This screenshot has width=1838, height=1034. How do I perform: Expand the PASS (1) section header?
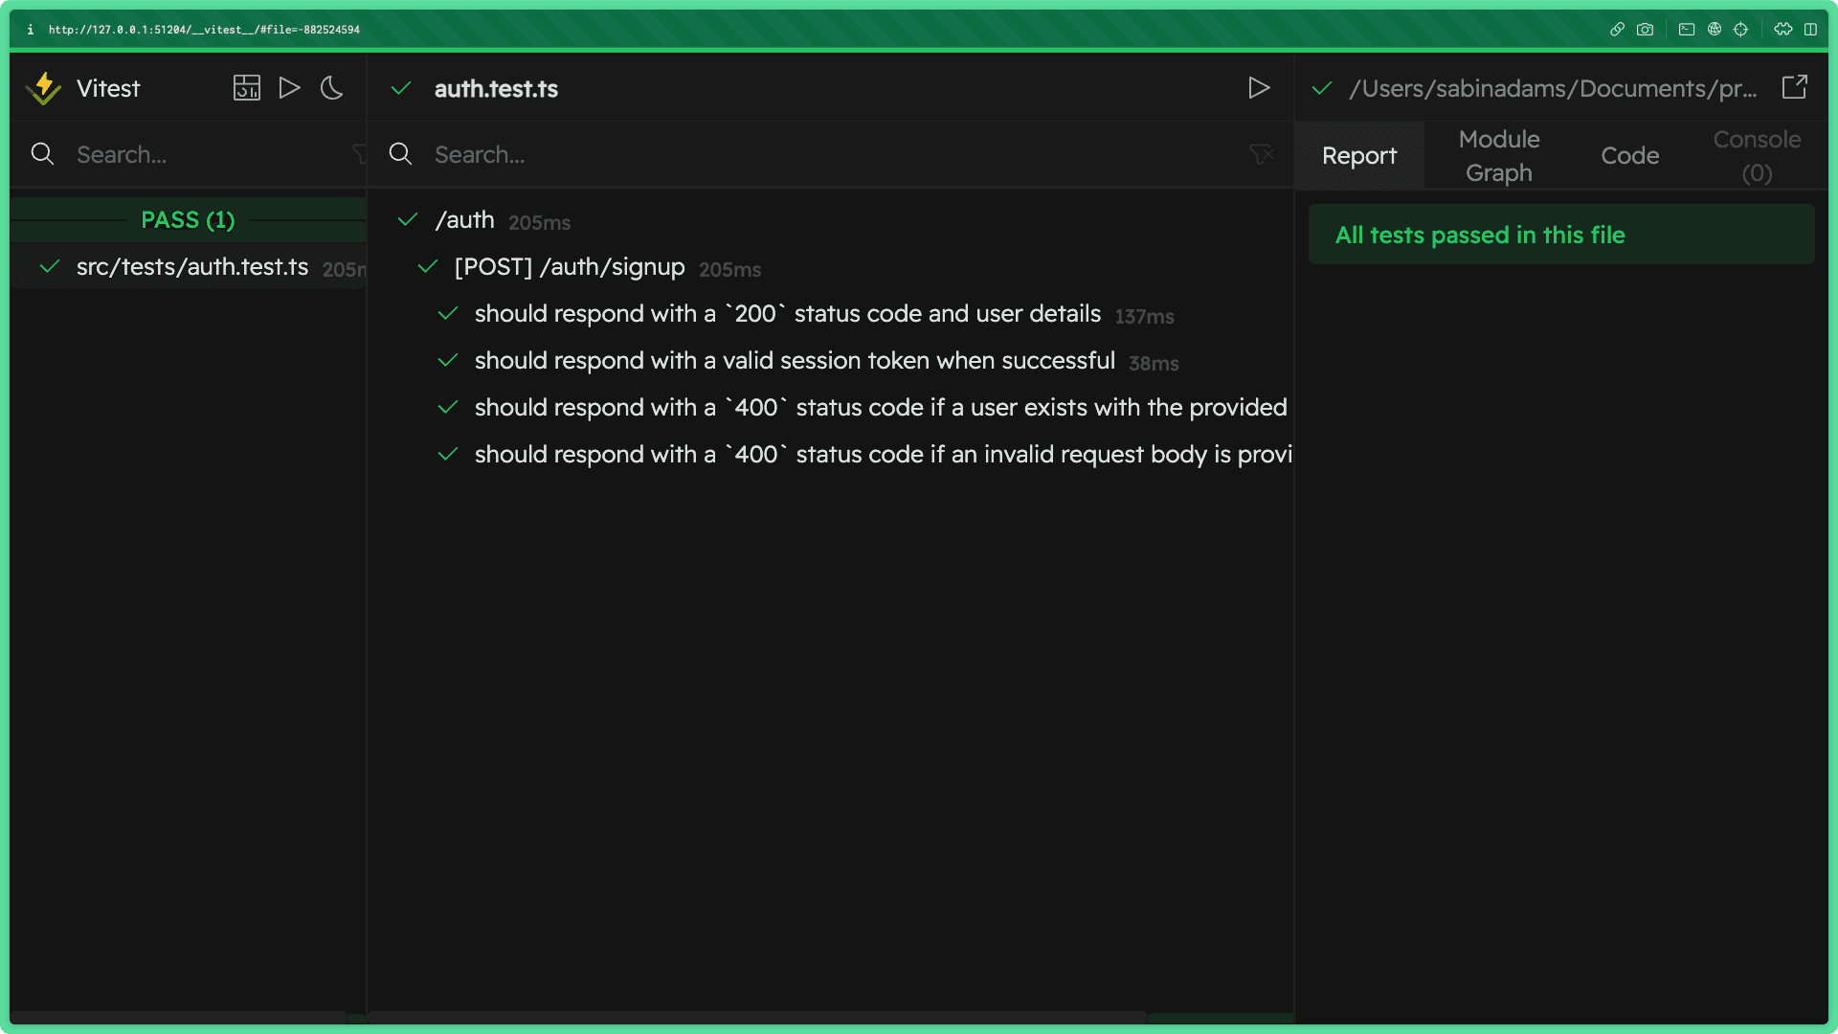tap(188, 219)
